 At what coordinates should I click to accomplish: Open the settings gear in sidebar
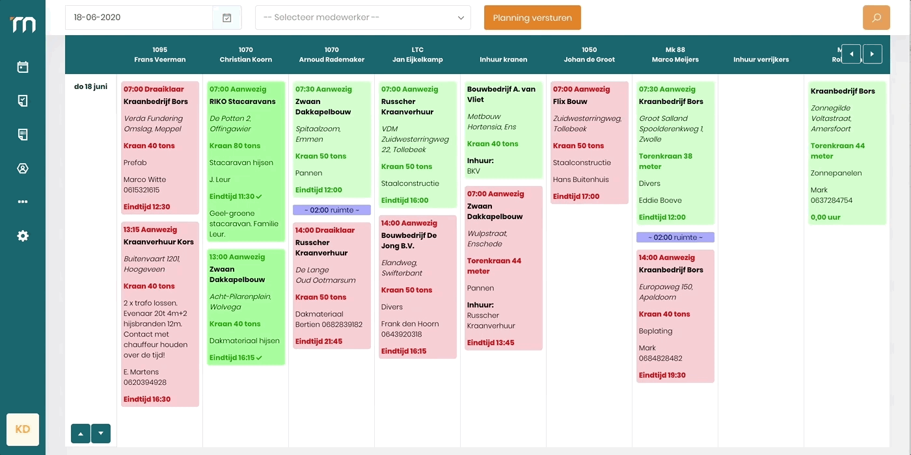23,236
